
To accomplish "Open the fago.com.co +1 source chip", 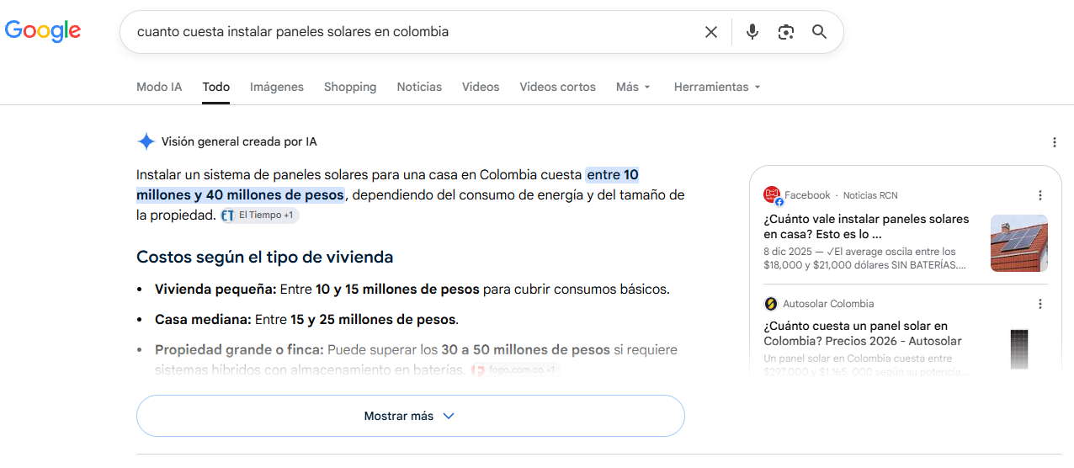I will pos(515,370).
